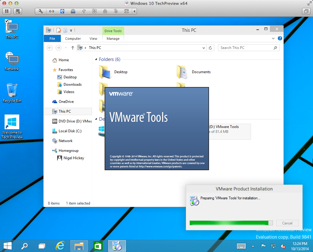This screenshot has height=252, width=313.
Task: Show hidden system tray icons arrow
Action: [x=253, y=246]
